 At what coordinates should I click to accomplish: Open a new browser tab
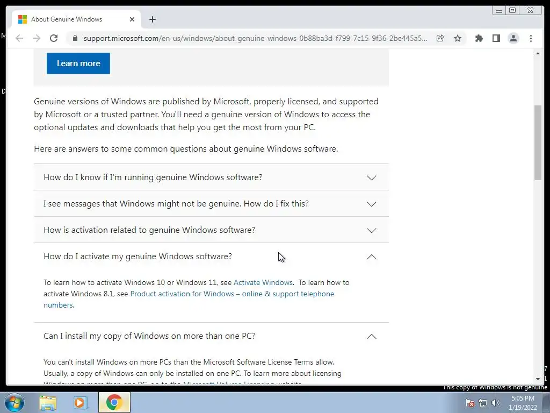[152, 19]
